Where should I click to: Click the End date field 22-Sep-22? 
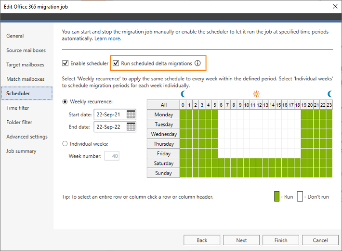pyautogui.click(x=115, y=126)
